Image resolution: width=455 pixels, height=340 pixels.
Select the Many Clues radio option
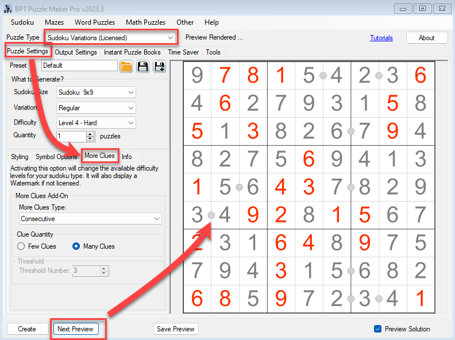click(x=76, y=246)
